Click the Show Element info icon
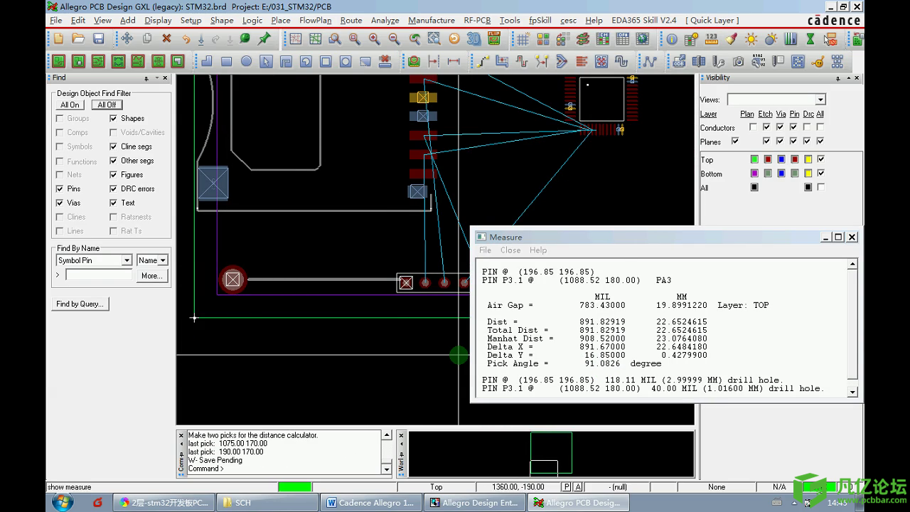The height and width of the screenshot is (512, 910). (671, 39)
